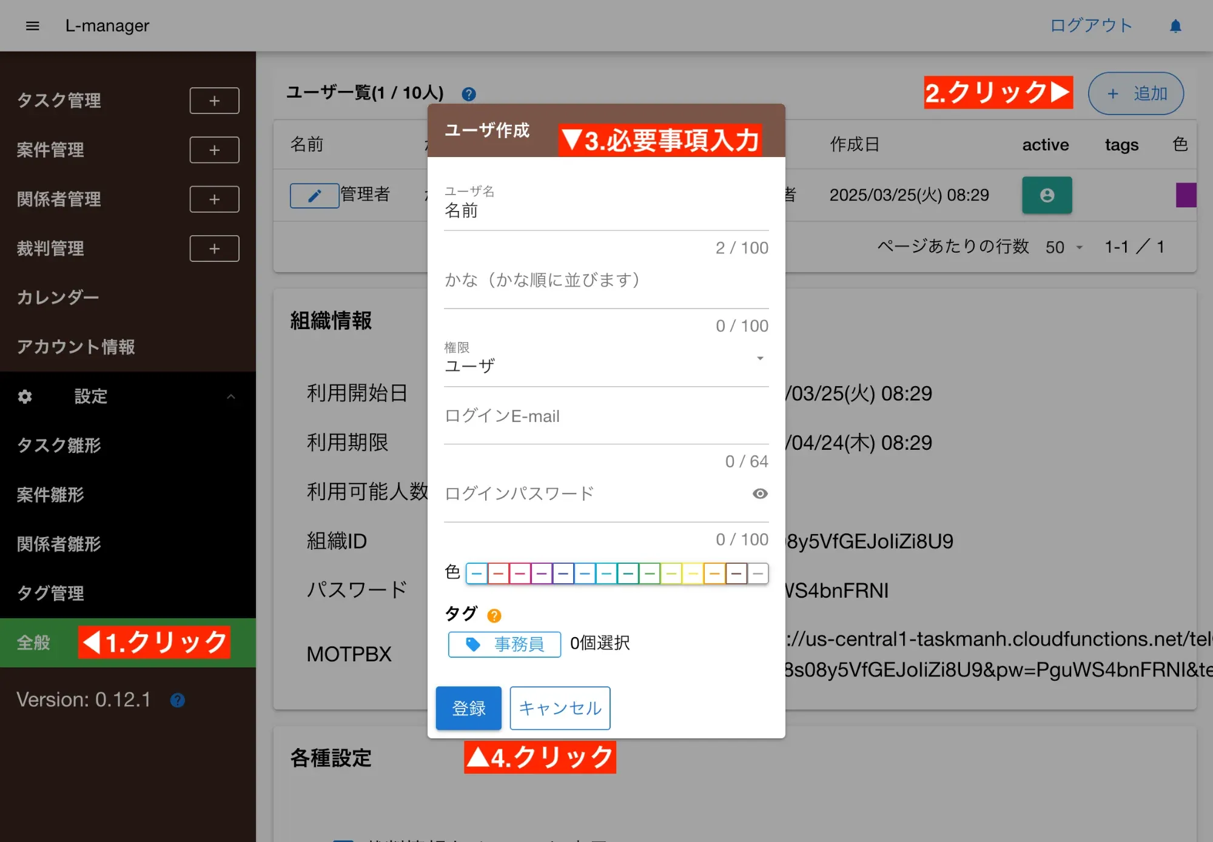Open カレンダー in the sidebar
The height and width of the screenshot is (842, 1213).
click(58, 297)
